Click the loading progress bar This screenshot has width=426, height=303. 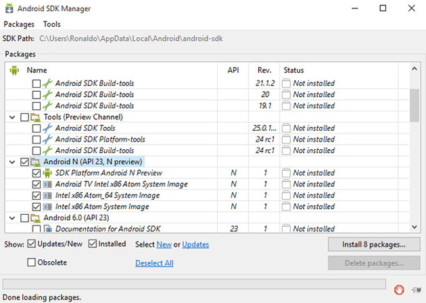(x=195, y=284)
